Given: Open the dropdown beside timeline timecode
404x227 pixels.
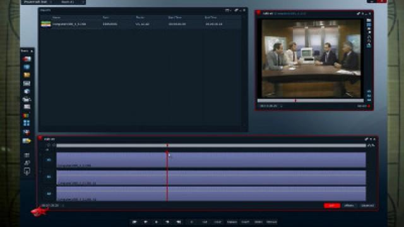Looking at the screenshot, I should [x=63, y=206].
